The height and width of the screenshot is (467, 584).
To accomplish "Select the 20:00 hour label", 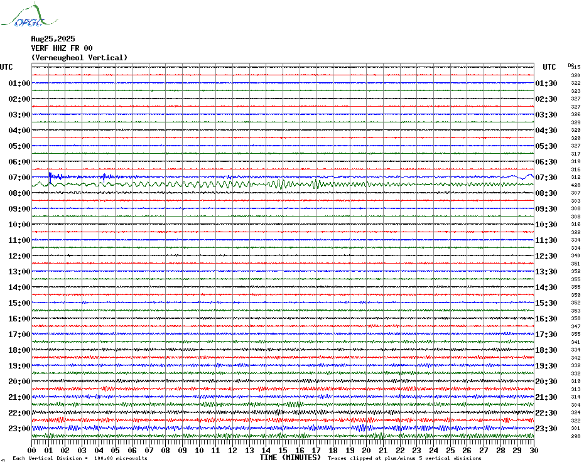I will pyautogui.click(x=19, y=382).
